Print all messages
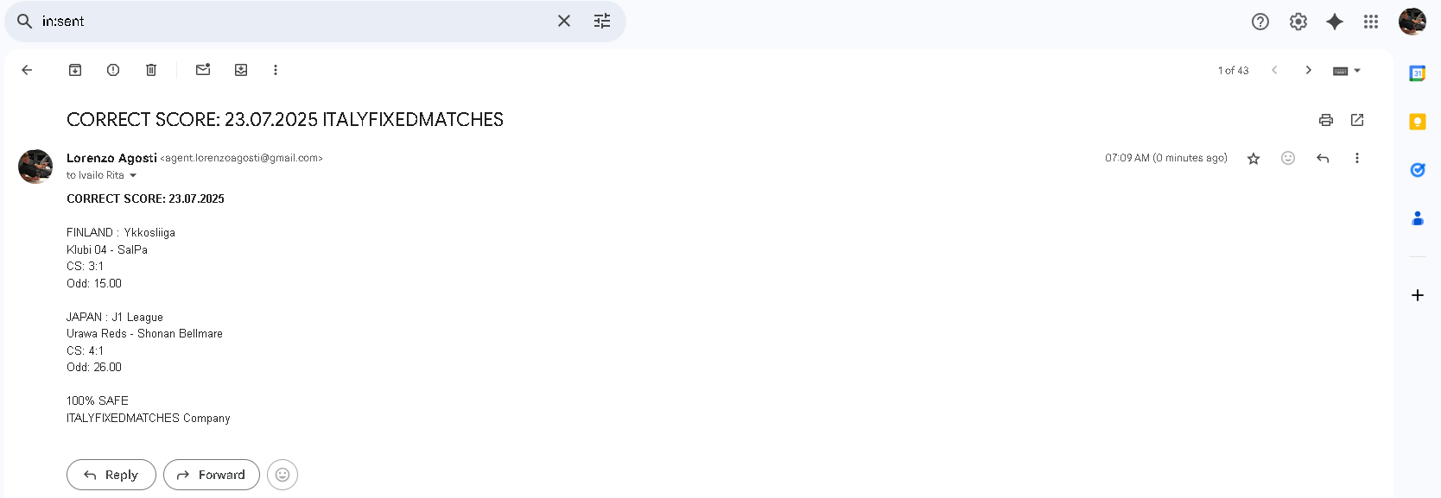The height and width of the screenshot is (498, 1441). (1326, 120)
